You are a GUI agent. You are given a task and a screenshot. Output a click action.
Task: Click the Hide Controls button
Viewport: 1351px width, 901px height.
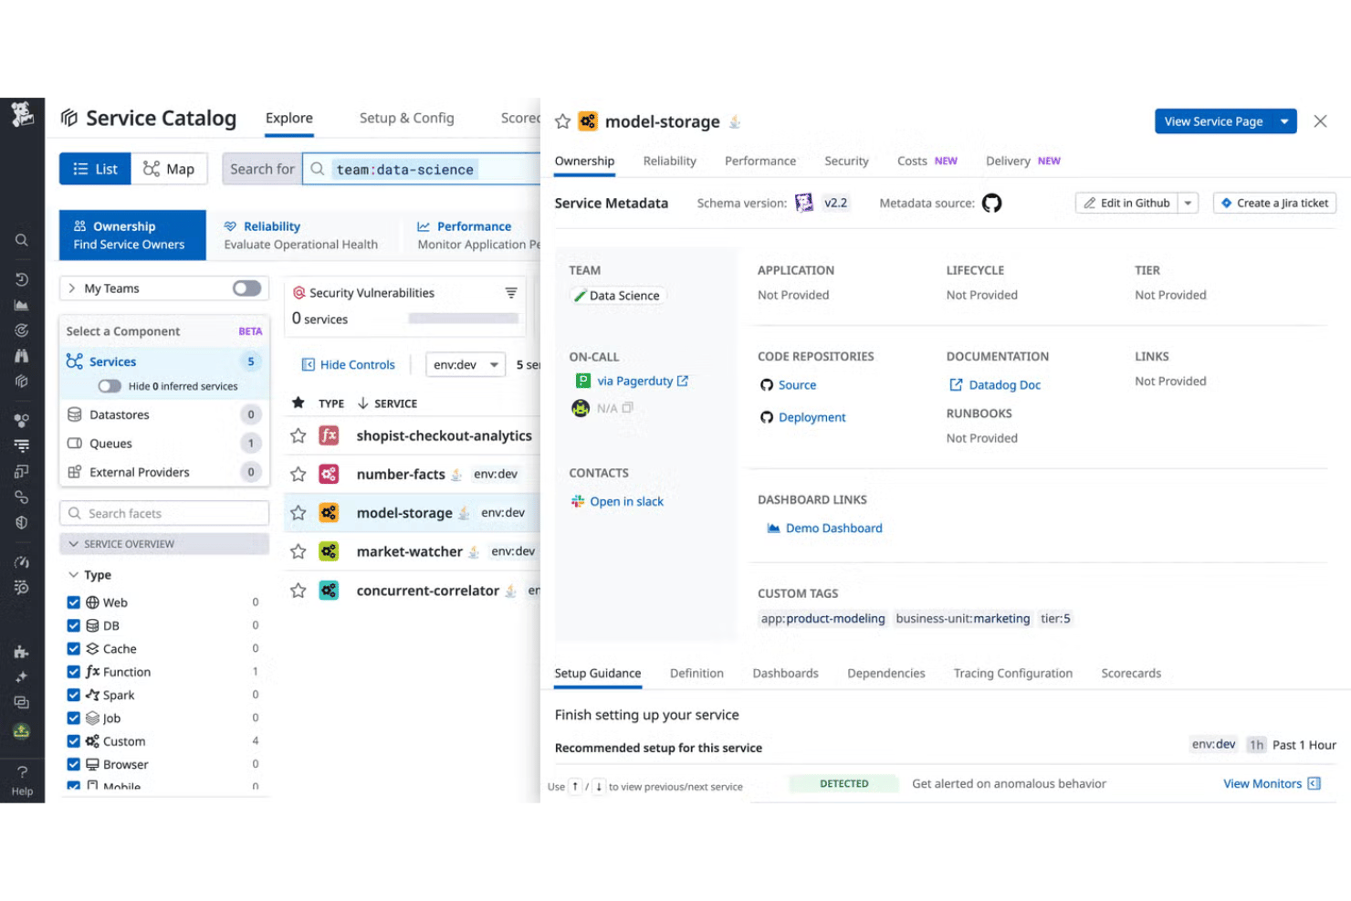(349, 364)
